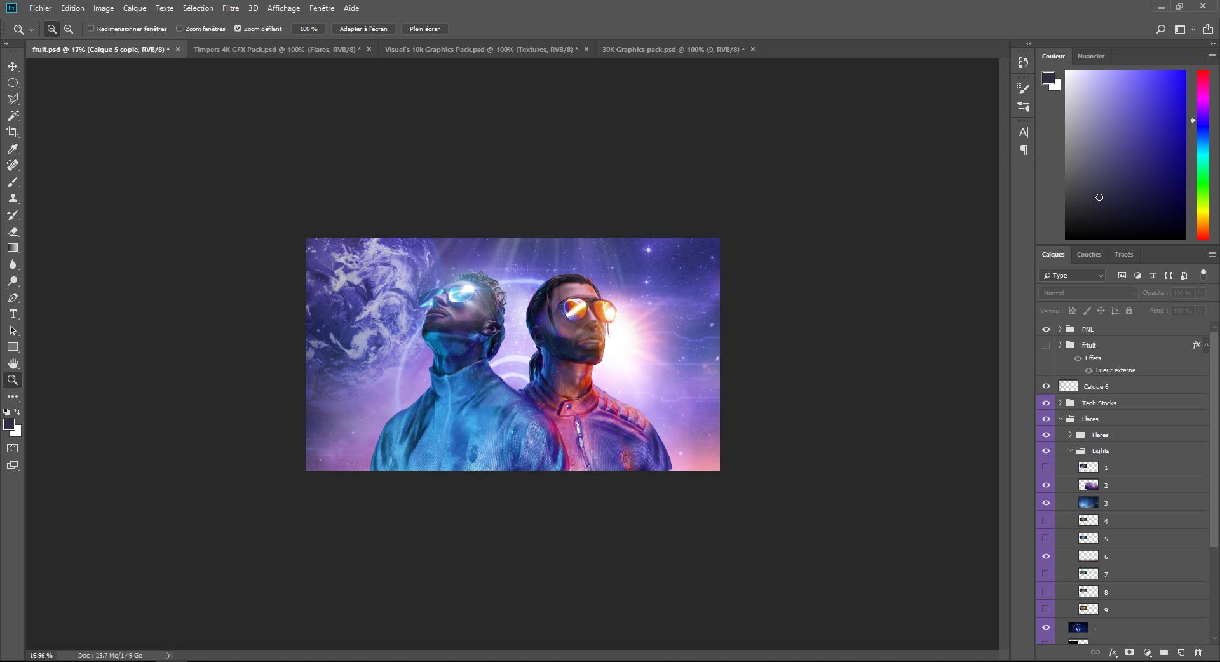1220x662 pixels.
Task: Hide the Calque 6 layer
Action: coord(1046,386)
